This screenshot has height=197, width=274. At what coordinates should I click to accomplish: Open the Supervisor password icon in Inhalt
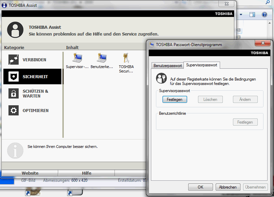[x=77, y=61]
